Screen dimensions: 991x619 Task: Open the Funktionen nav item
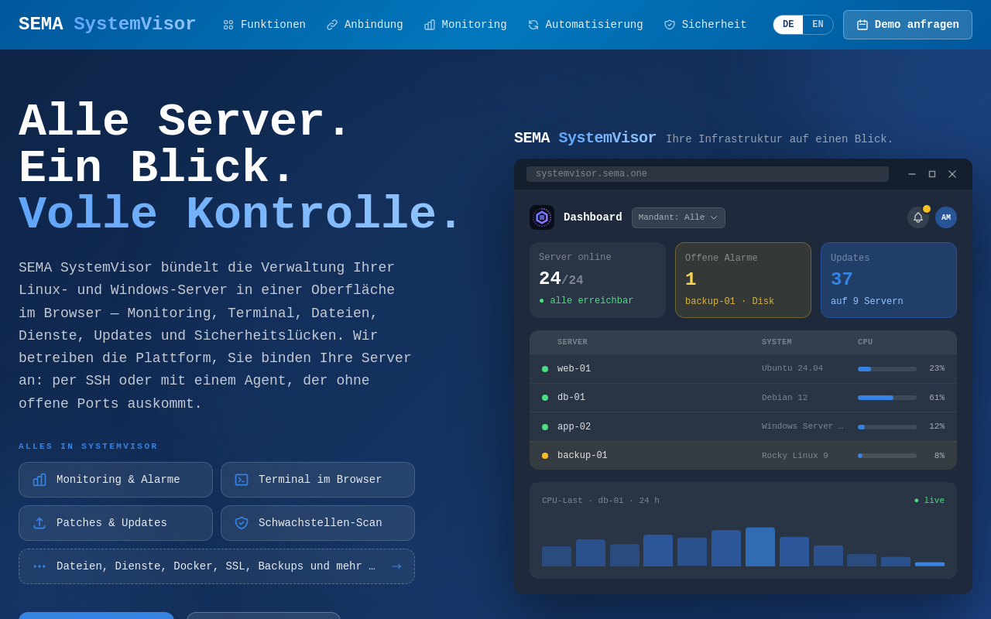(264, 25)
